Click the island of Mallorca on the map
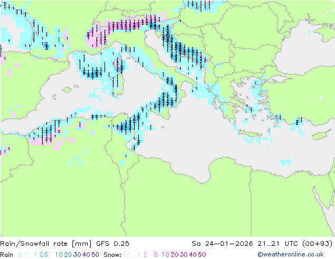The height and width of the screenshot is (259, 335). pos(67,90)
